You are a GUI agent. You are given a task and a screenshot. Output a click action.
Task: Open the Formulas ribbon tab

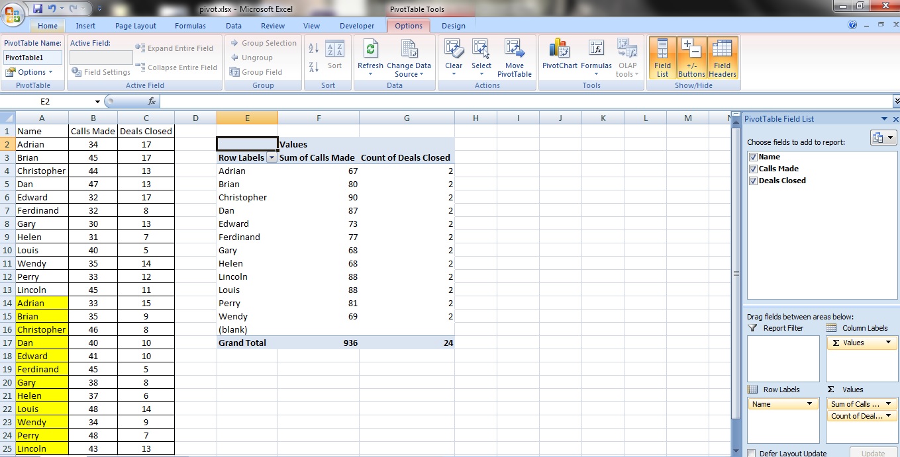190,26
